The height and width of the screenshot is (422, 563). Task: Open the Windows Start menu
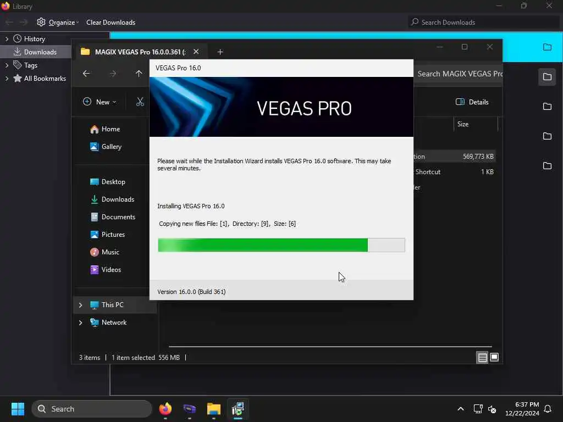(18, 409)
